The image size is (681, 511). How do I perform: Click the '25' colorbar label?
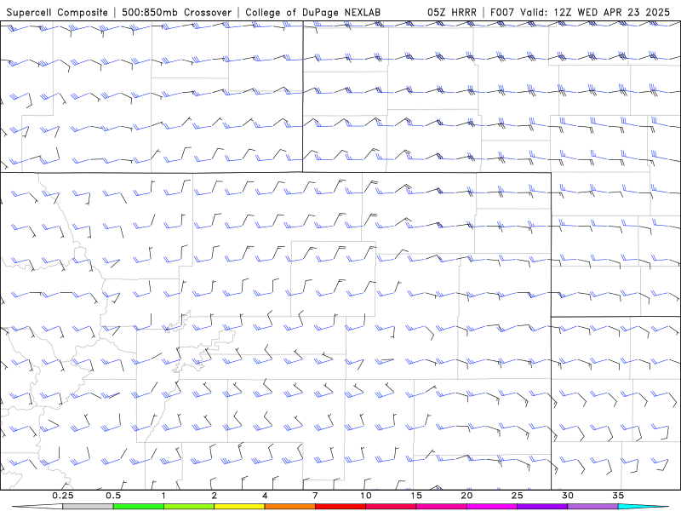(518, 496)
